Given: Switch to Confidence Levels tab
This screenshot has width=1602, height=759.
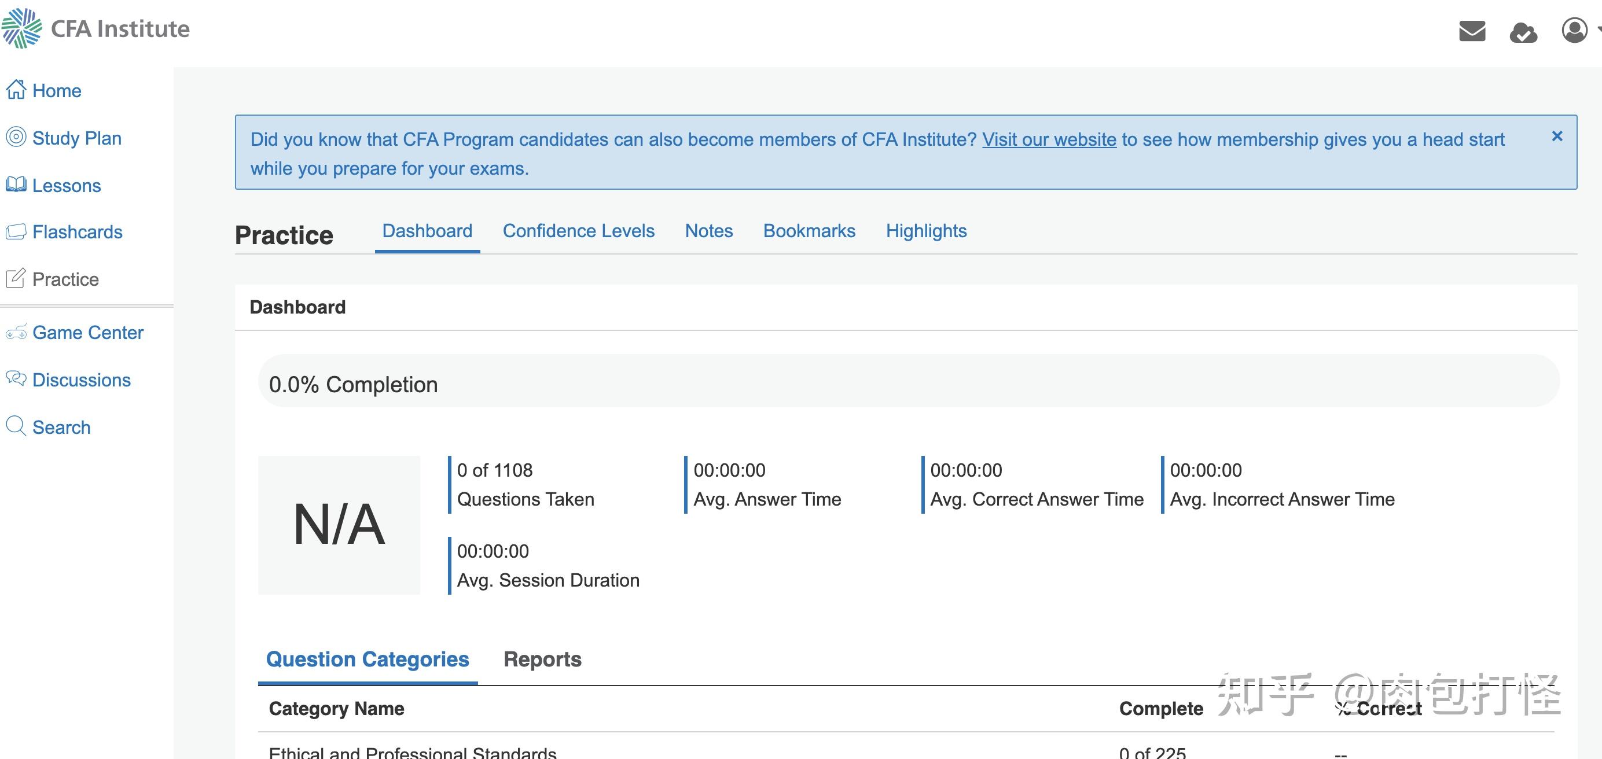Looking at the screenshot, I should click(578, 231).
